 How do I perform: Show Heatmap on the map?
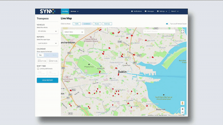click(x=107, y=24)
